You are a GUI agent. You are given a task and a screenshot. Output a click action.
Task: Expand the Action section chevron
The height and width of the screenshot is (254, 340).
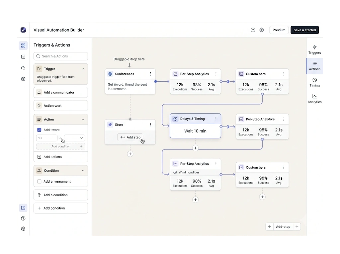[x=83, y=120]
